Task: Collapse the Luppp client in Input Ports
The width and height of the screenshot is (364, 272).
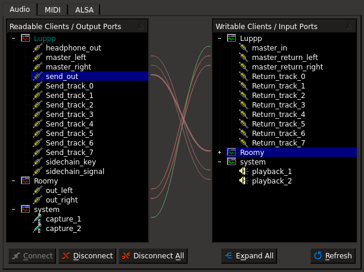Action: (x=219, y=39)
